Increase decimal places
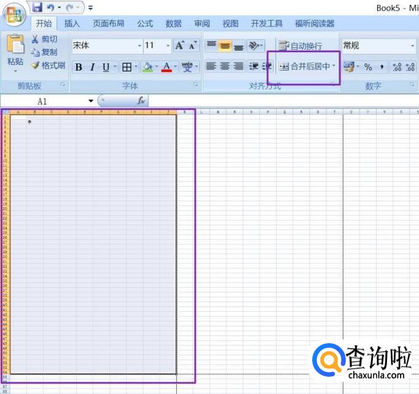419x394 pixels. 397,67
